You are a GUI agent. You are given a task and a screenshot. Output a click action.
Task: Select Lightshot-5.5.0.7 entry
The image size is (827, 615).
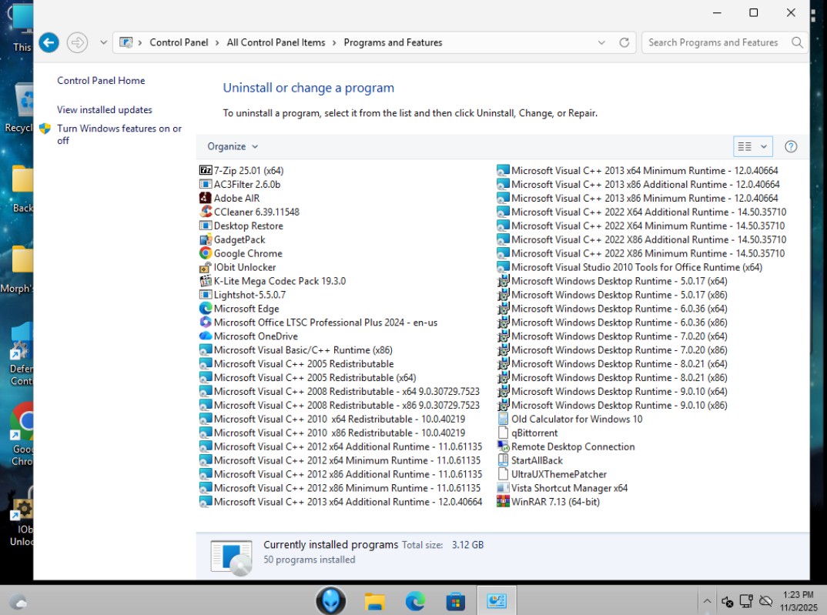click(243, 295)
